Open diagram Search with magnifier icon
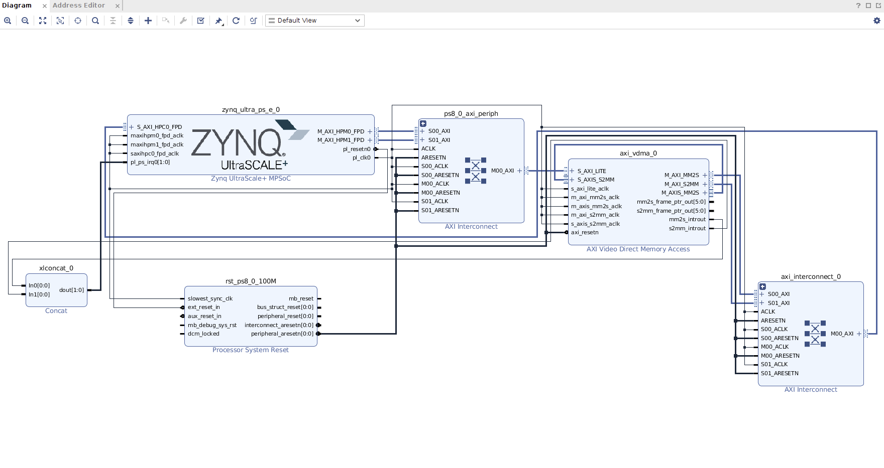Screen dimensions: 884x468 pyautogui.click(x=95, y=21)
